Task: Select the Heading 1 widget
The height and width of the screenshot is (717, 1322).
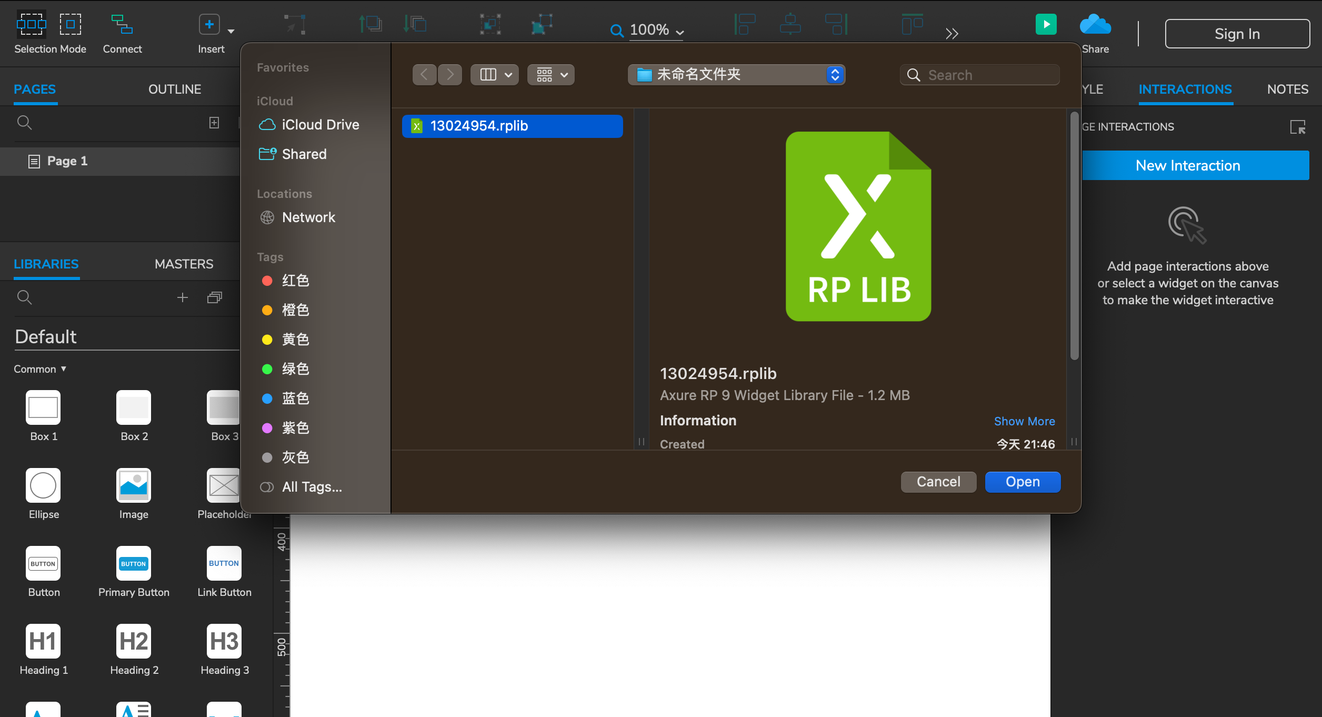Action: click(x=43, y=649)
